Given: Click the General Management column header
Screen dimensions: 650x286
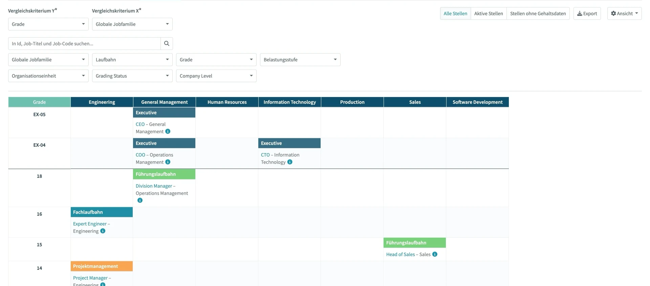Looking at the screenshot, I should (165, 102).
